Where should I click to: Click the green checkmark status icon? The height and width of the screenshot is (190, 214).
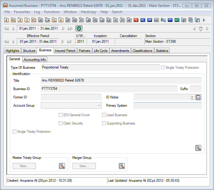pos(79,28)
